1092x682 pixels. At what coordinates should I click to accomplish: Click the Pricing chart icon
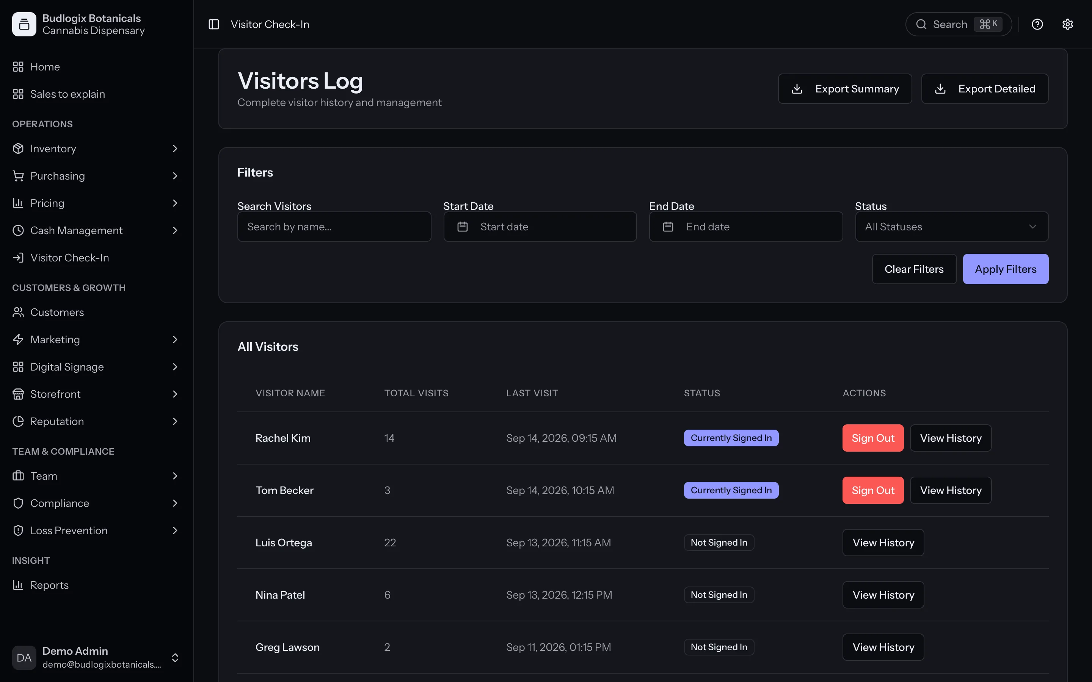18,203
